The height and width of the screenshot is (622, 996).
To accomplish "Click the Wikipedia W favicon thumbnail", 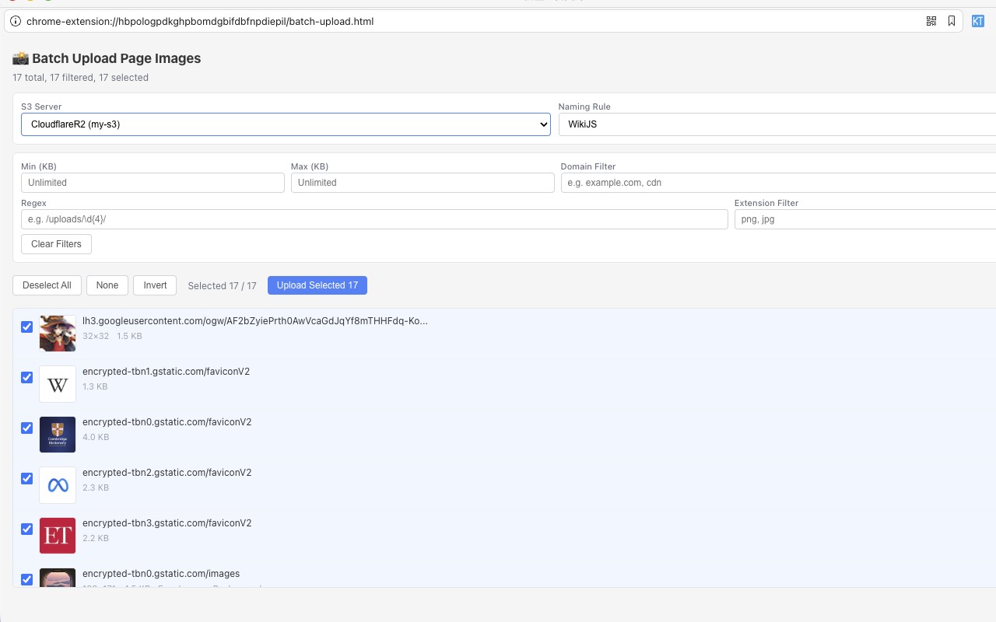I will [58, 384].
